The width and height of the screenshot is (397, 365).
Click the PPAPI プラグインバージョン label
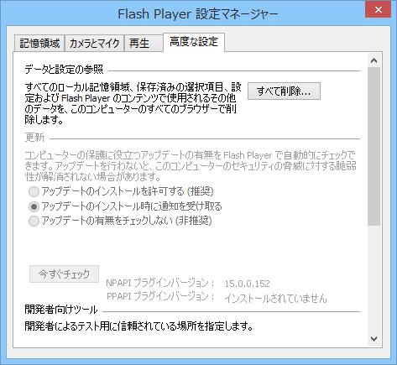click(x=160, y=296)
